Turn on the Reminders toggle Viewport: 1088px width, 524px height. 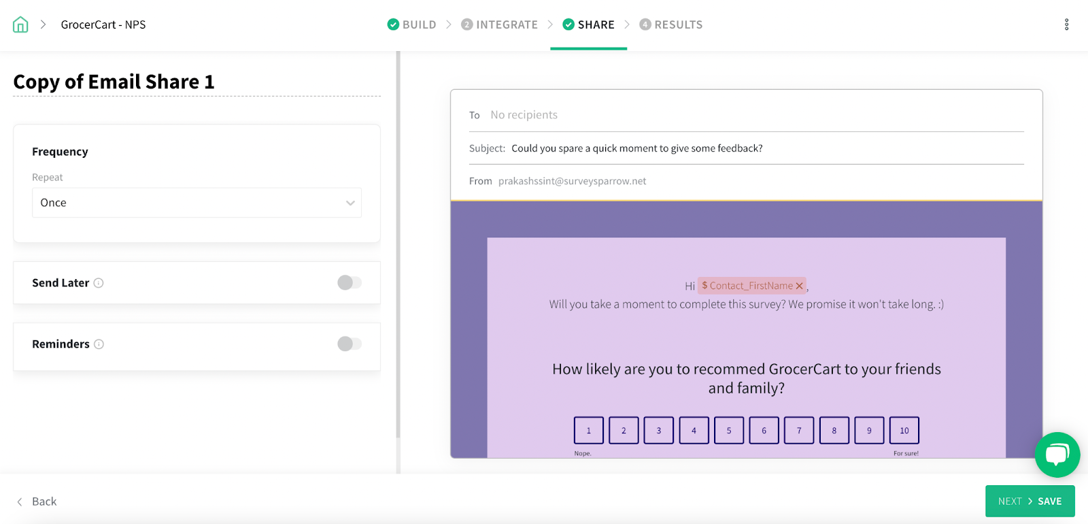point(350,344)
